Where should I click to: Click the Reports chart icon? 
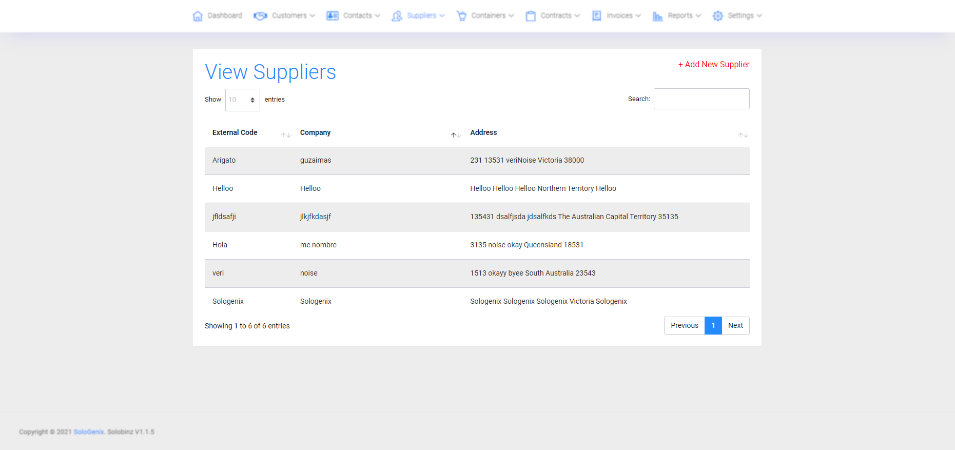tap(657, 16)
